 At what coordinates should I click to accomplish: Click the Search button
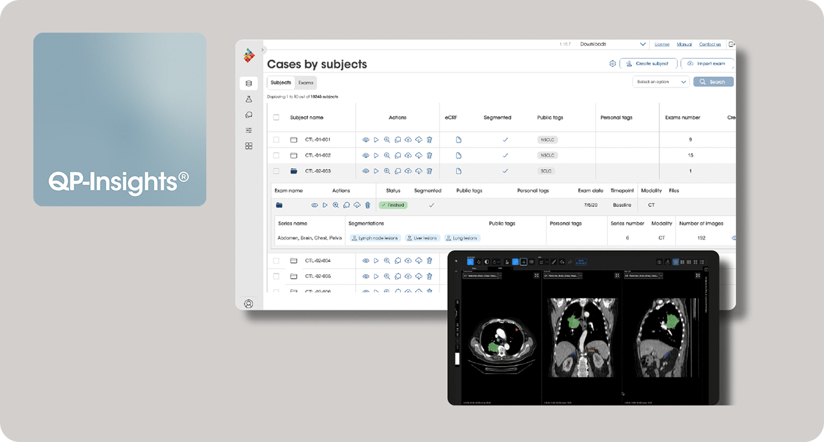click(x=714, y=82)
